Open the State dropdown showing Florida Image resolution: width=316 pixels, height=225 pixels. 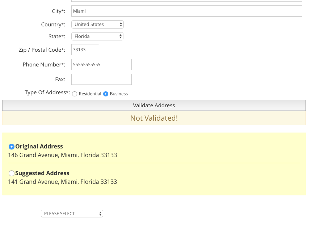point(97,36)
